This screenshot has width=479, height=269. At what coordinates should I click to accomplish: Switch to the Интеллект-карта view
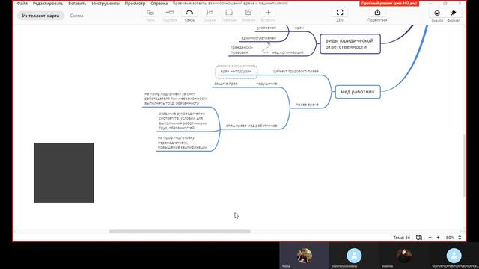[40, 16]
